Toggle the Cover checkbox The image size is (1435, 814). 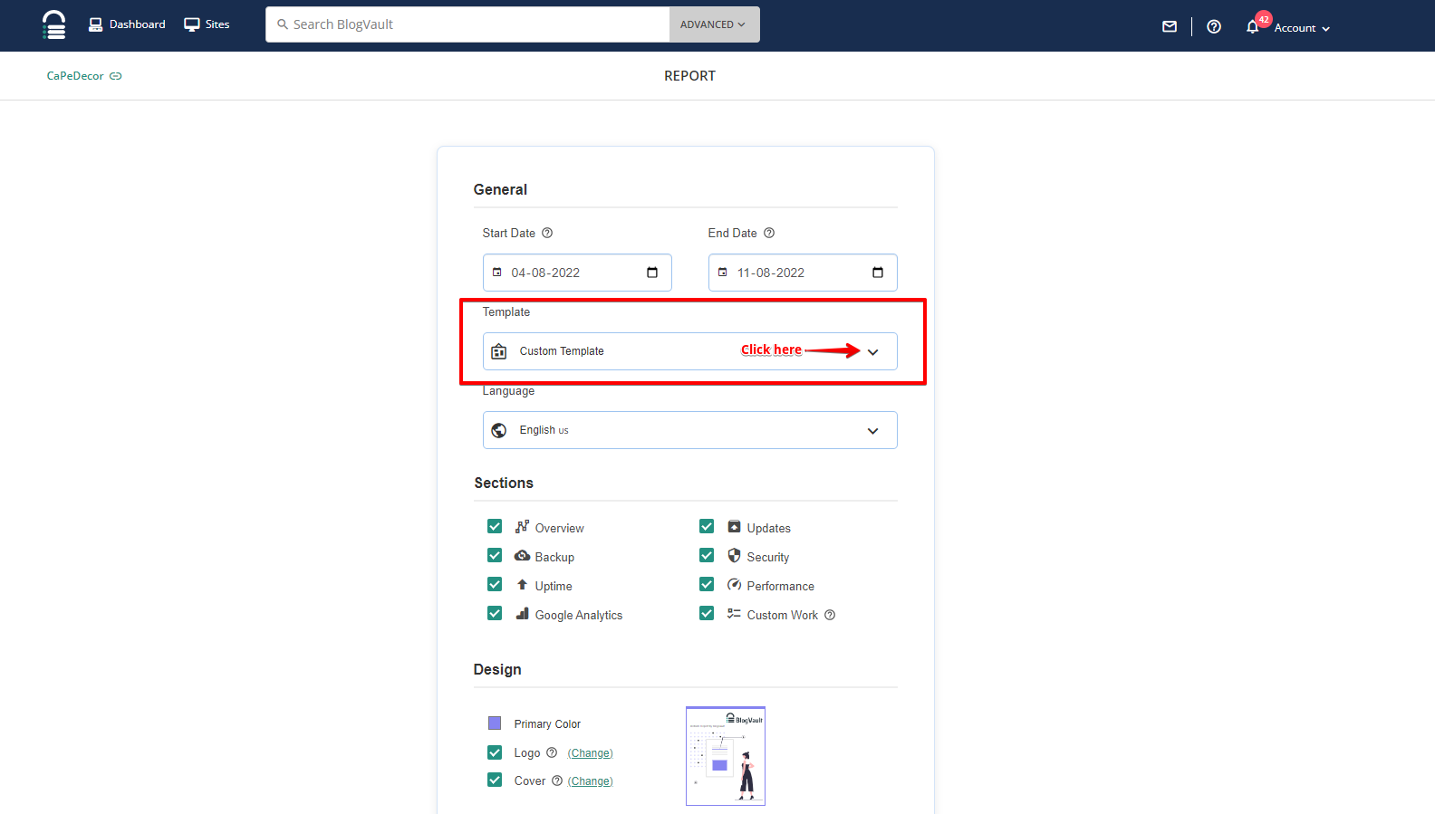pyautogui.click(x=495, y=780)
